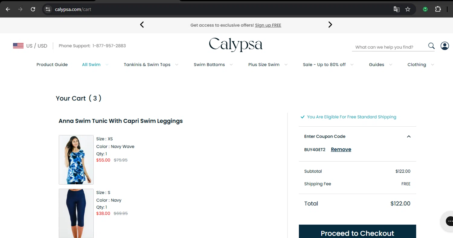Click the translate page icon
The image size is (453, 238).
click(x=397, y=9)
